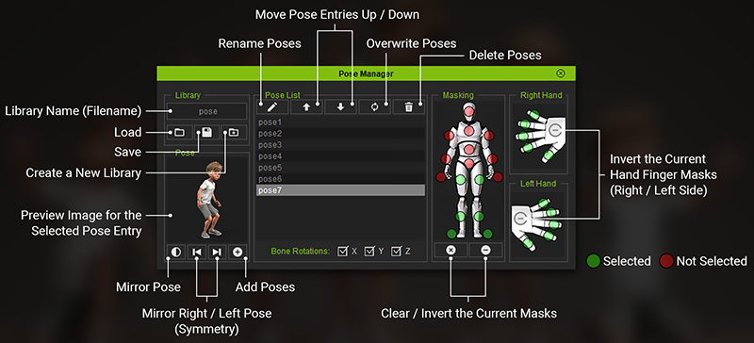
Task: Select pose2 in the Pose List
Action: (x=340, y=133)
